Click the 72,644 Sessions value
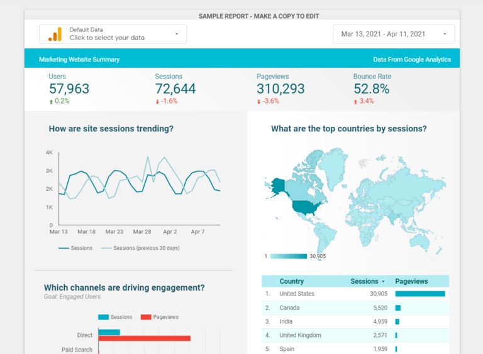The width and height of the screenshot is (483, 354). pos(175,88)
